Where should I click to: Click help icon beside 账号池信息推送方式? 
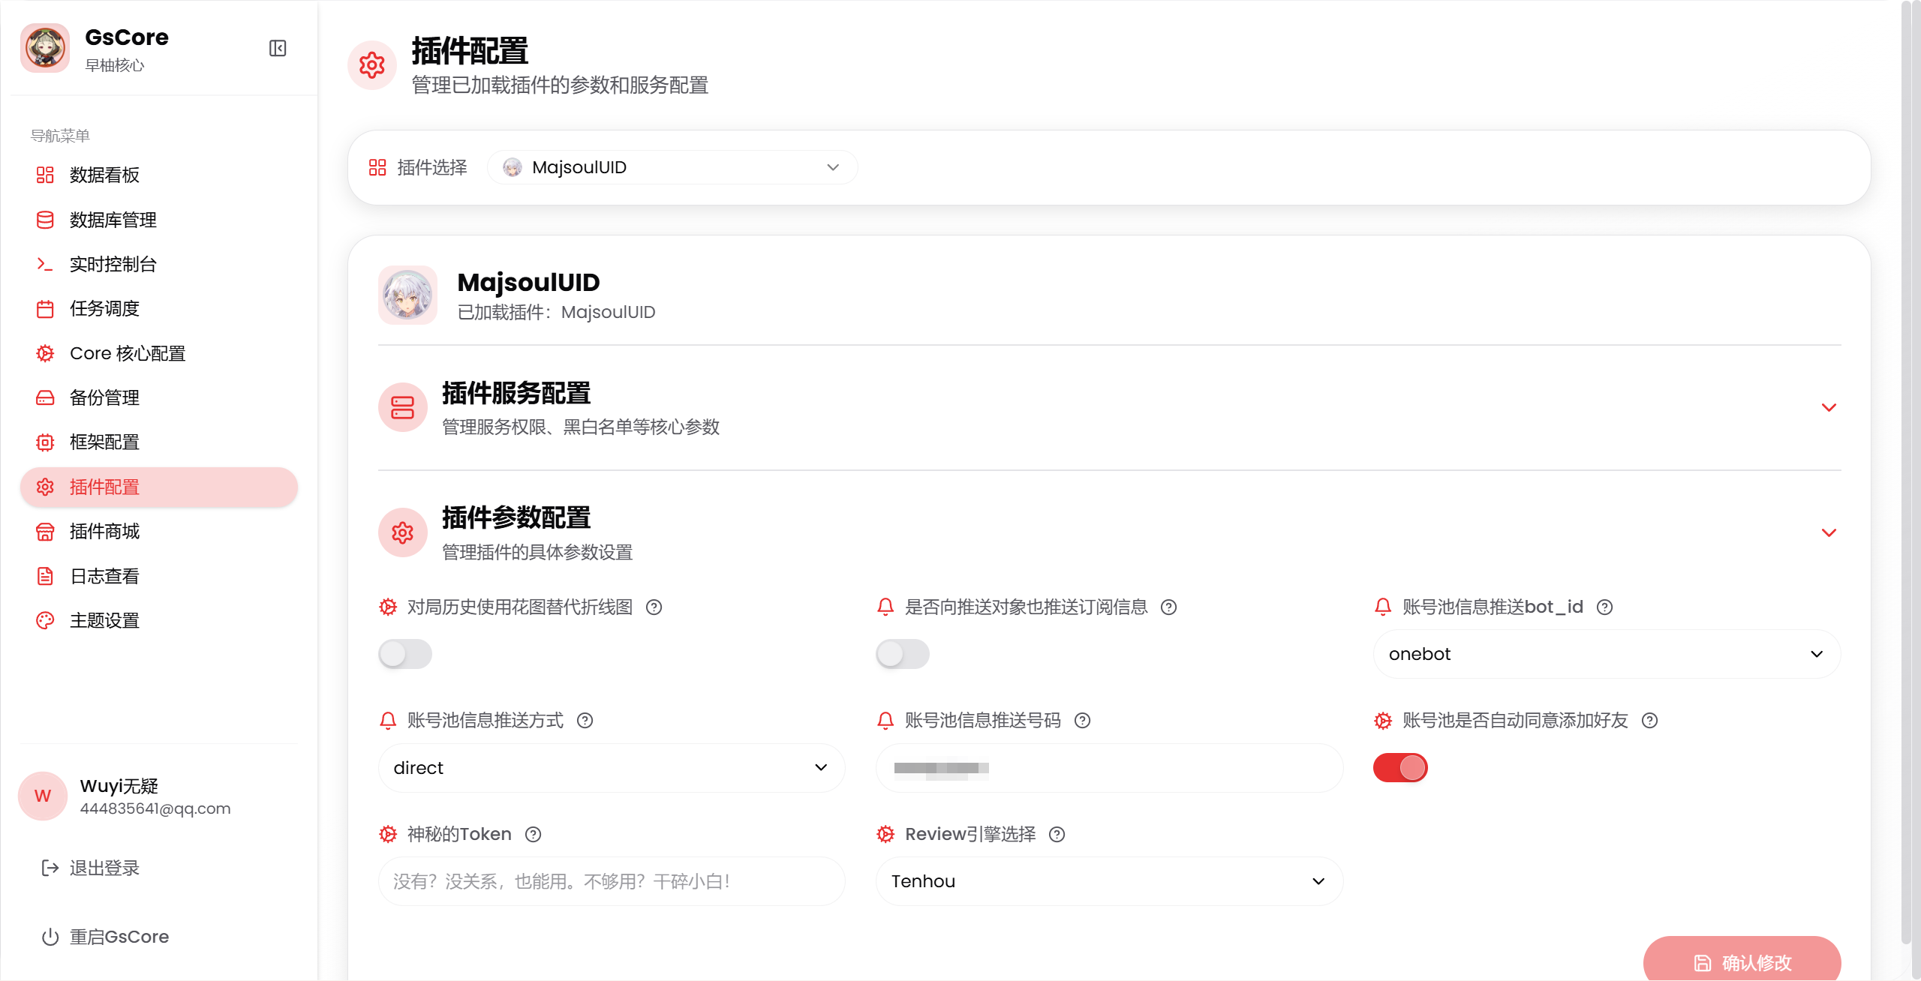[585, 720]
